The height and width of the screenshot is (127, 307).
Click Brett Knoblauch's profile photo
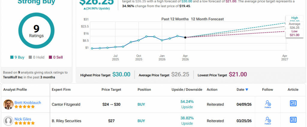[8, 104]
